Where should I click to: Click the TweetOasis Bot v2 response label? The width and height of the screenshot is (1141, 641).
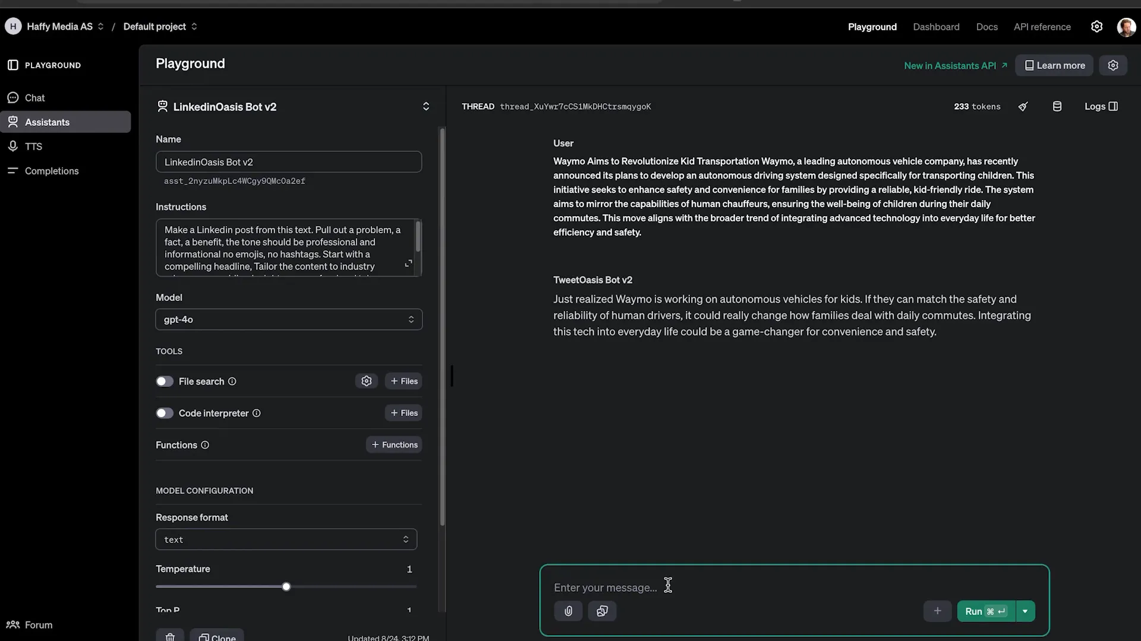(592, 280)
